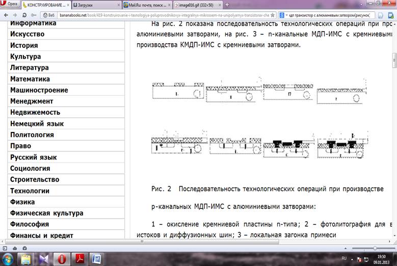Switch to the Загрузки tab
Screen dimensions: 397x266
click(96, 5)
